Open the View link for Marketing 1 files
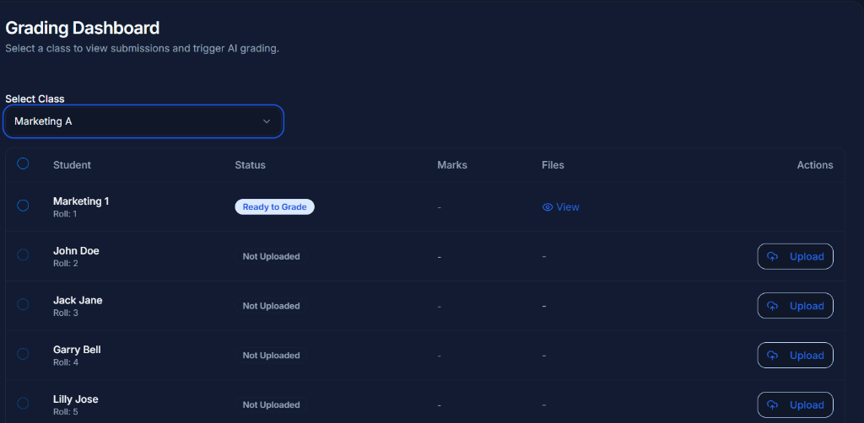This screenshot has height=423, width=864. coord(567,207)
